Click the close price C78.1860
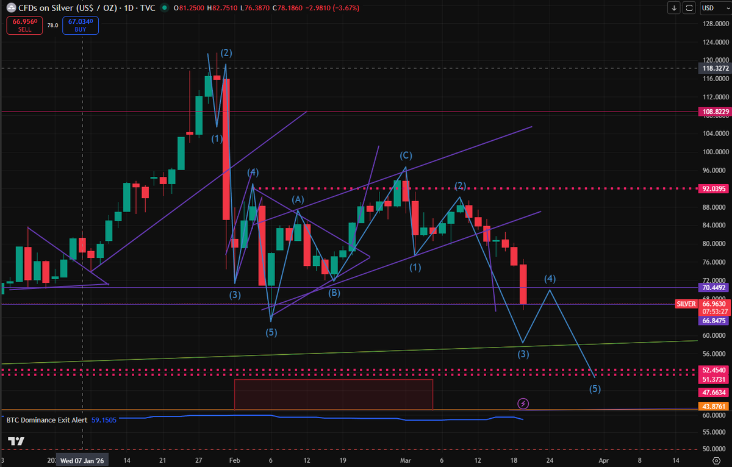 pos(287,9)
